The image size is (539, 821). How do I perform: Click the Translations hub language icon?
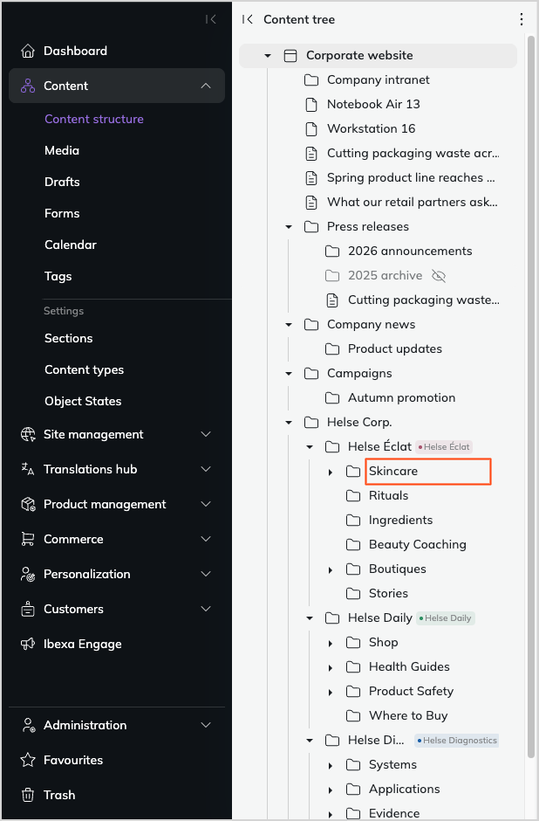point(28,469)
